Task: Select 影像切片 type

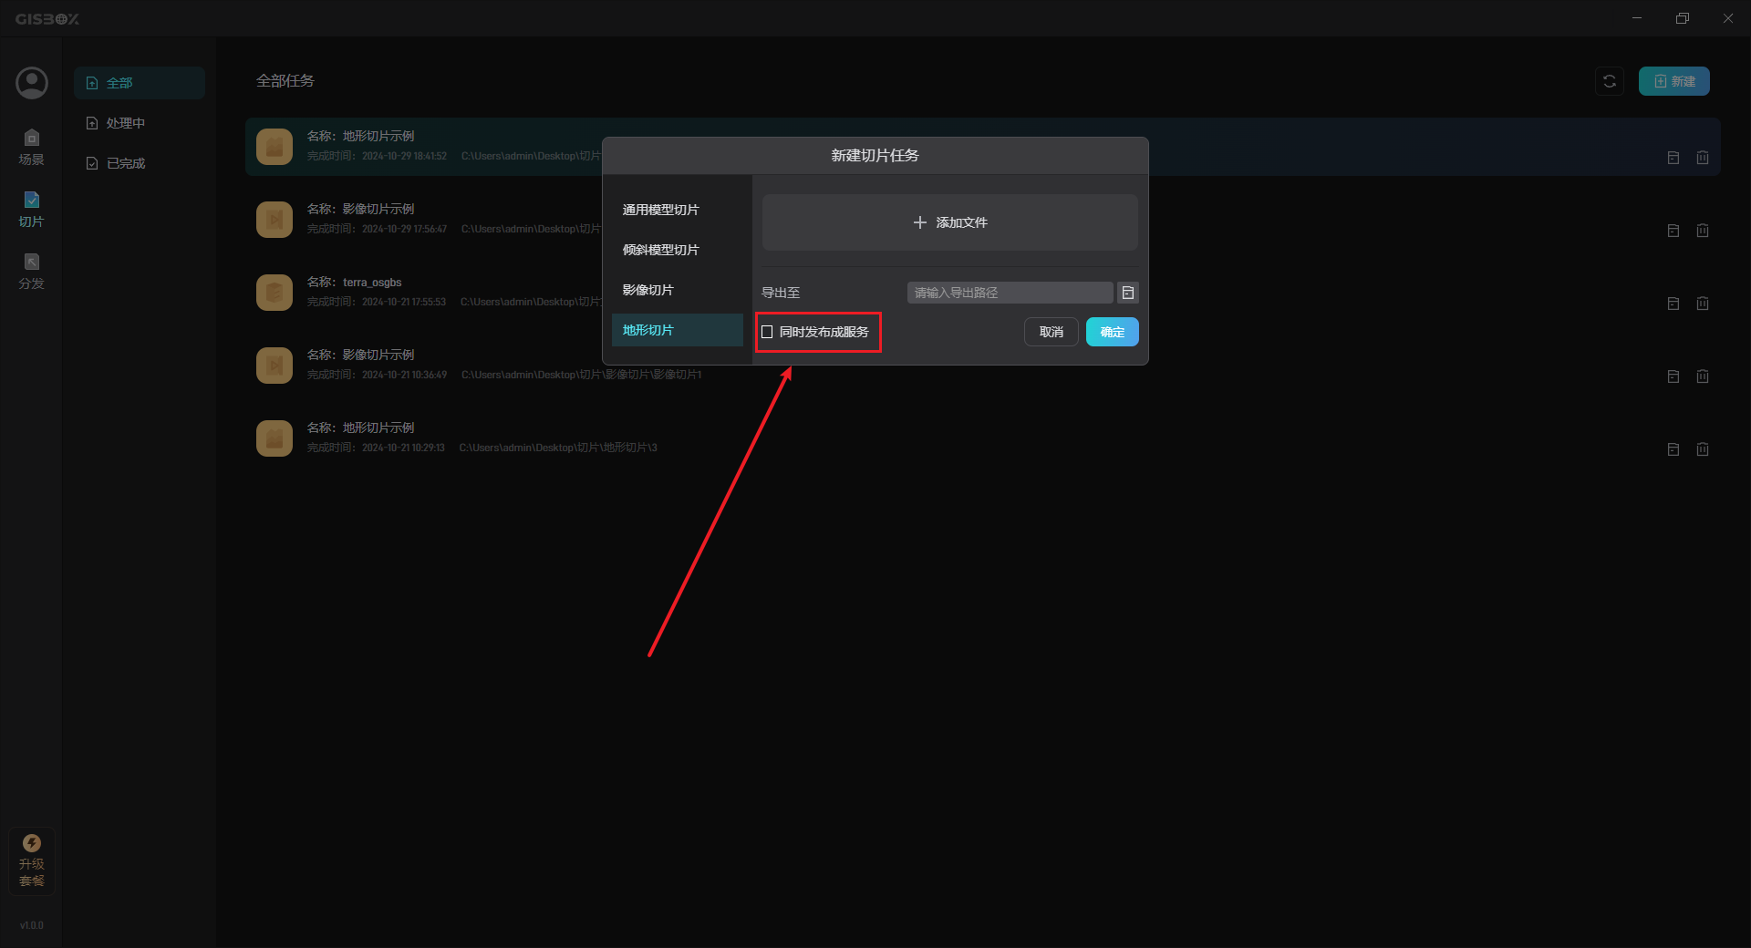Action: (678, 290)
